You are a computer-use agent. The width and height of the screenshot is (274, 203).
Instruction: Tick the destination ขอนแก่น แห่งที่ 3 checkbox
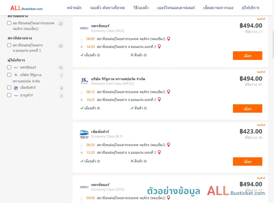pos(9,45)
